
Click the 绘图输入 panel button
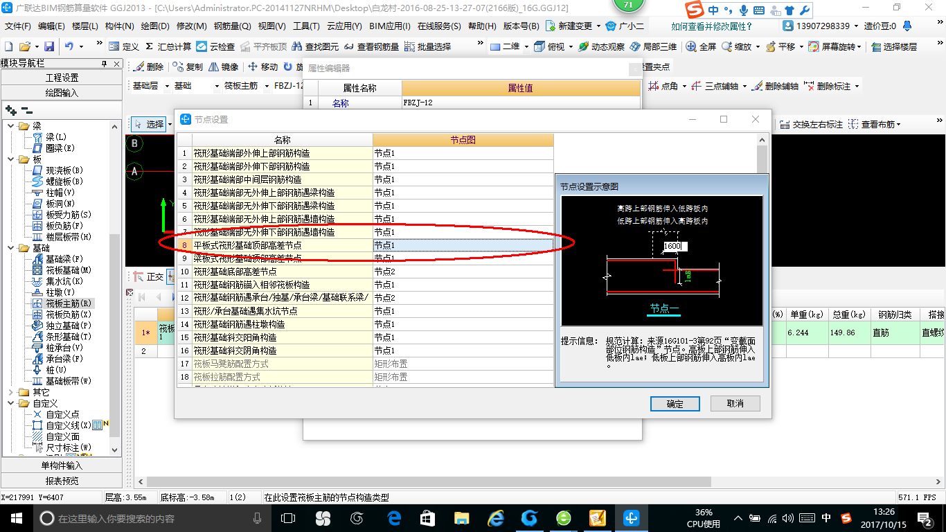pos(62,92)
